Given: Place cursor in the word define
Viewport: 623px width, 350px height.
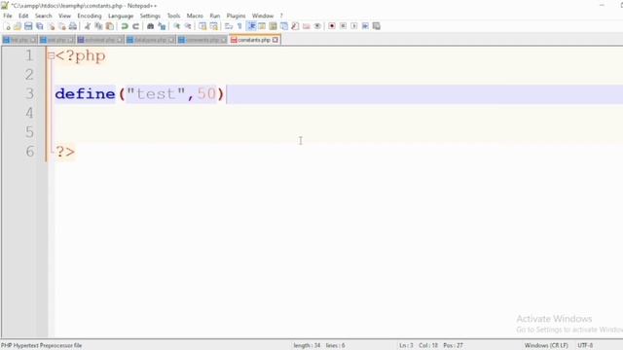Looking at the screenshot, I should [85, 94].
